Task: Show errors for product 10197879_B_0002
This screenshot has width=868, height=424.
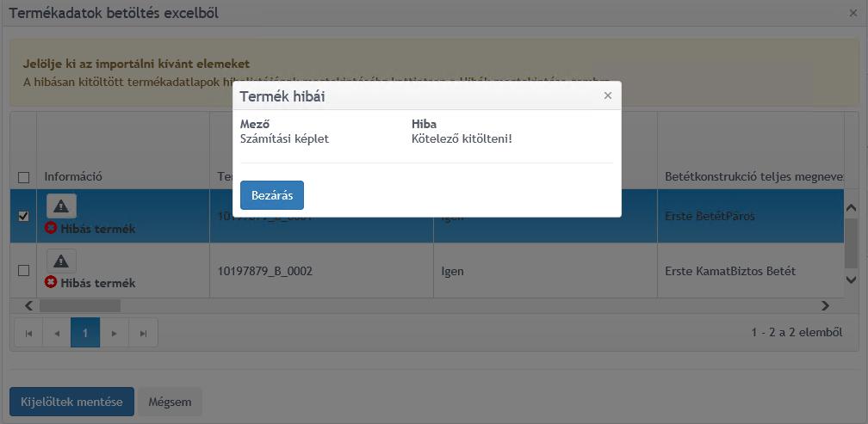Action: pyautogui.click(x=61, y=261)
